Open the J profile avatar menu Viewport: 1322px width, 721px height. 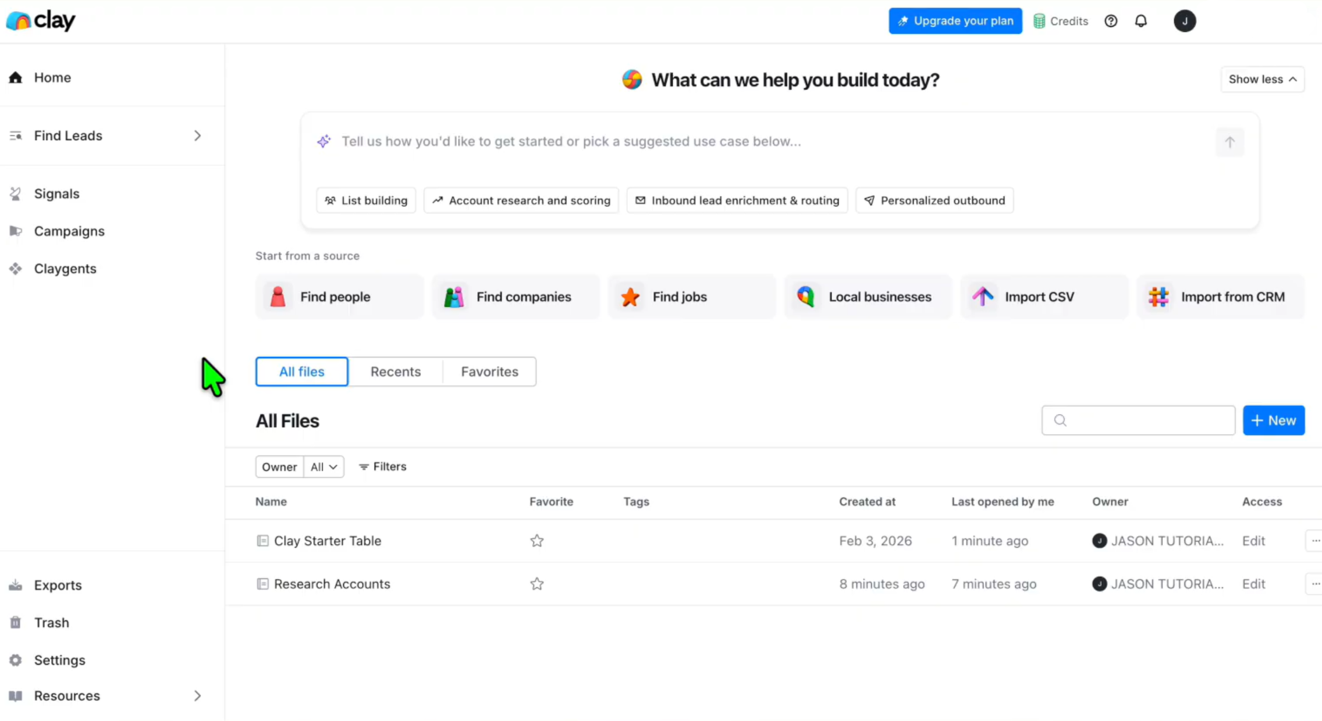(1185, 21)
